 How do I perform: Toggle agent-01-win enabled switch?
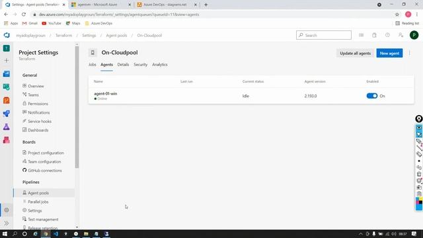pos(371,96)
